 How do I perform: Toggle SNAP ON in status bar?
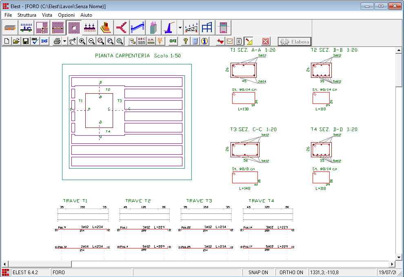(258, 272)
